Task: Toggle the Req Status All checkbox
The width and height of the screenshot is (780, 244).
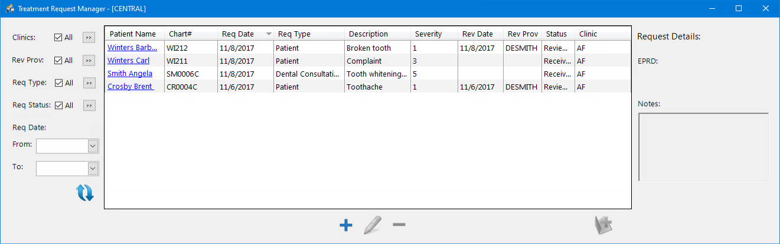Action: click(x=58, y=105)
